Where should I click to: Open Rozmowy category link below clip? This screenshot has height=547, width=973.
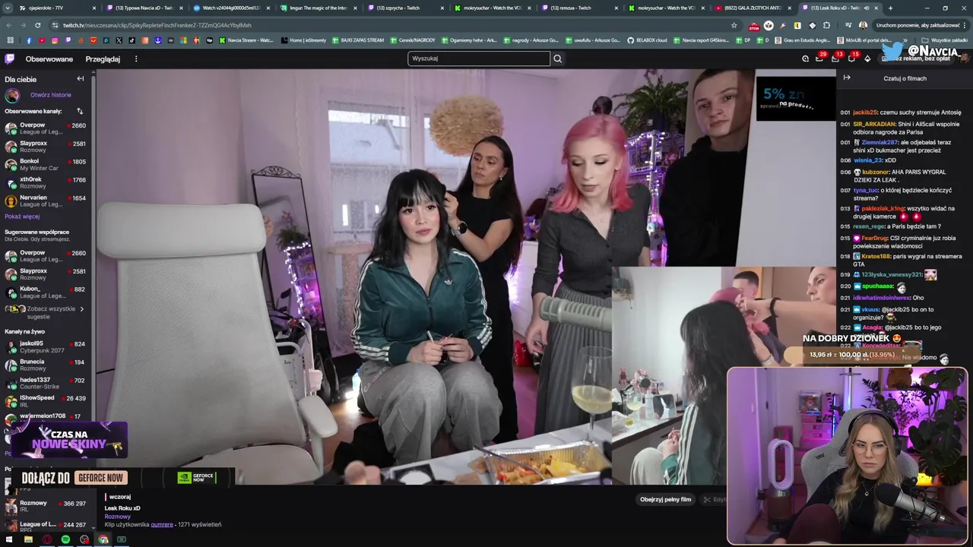(117, 517)
